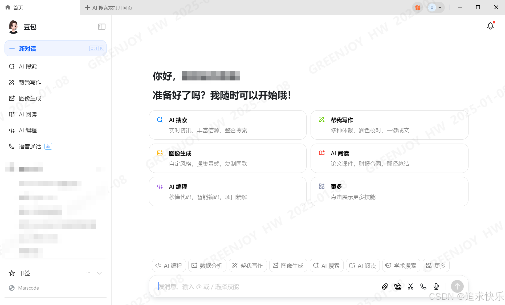Select the AI 阅读 skill chip
The image size is (505, 305).
click(363, 265)
